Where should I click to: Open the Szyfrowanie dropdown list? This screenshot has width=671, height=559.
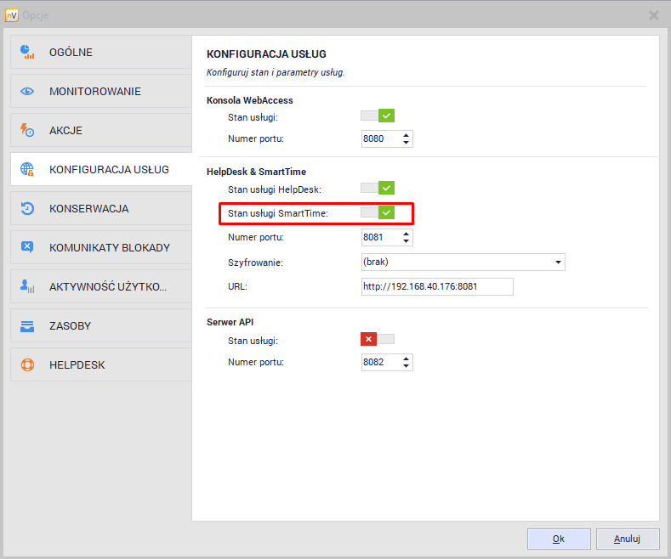558,263
